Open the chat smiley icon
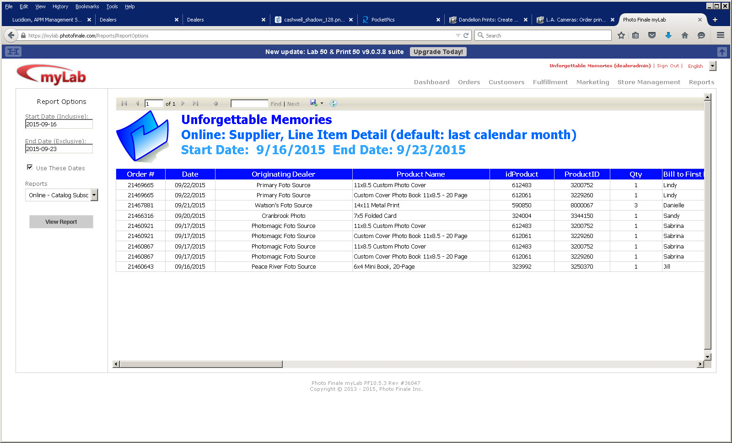 pyautogui.click(x=701, y=35)
